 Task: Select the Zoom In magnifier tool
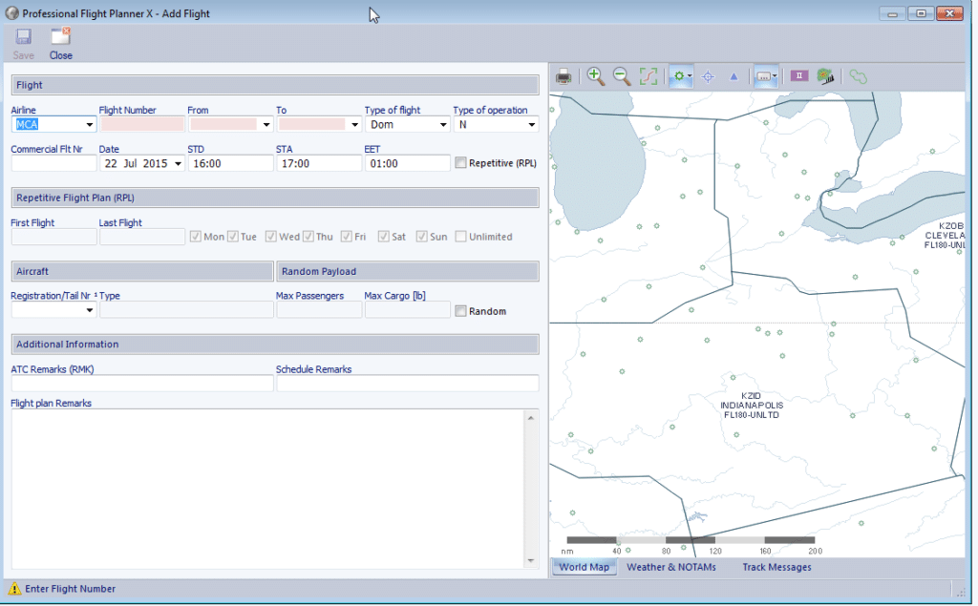point(596,76)
